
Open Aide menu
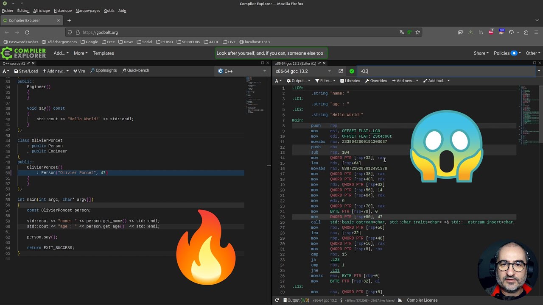tap(122, 11)
